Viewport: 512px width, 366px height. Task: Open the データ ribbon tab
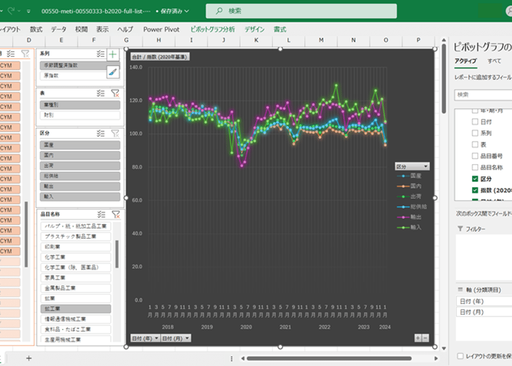coord(59,29)
